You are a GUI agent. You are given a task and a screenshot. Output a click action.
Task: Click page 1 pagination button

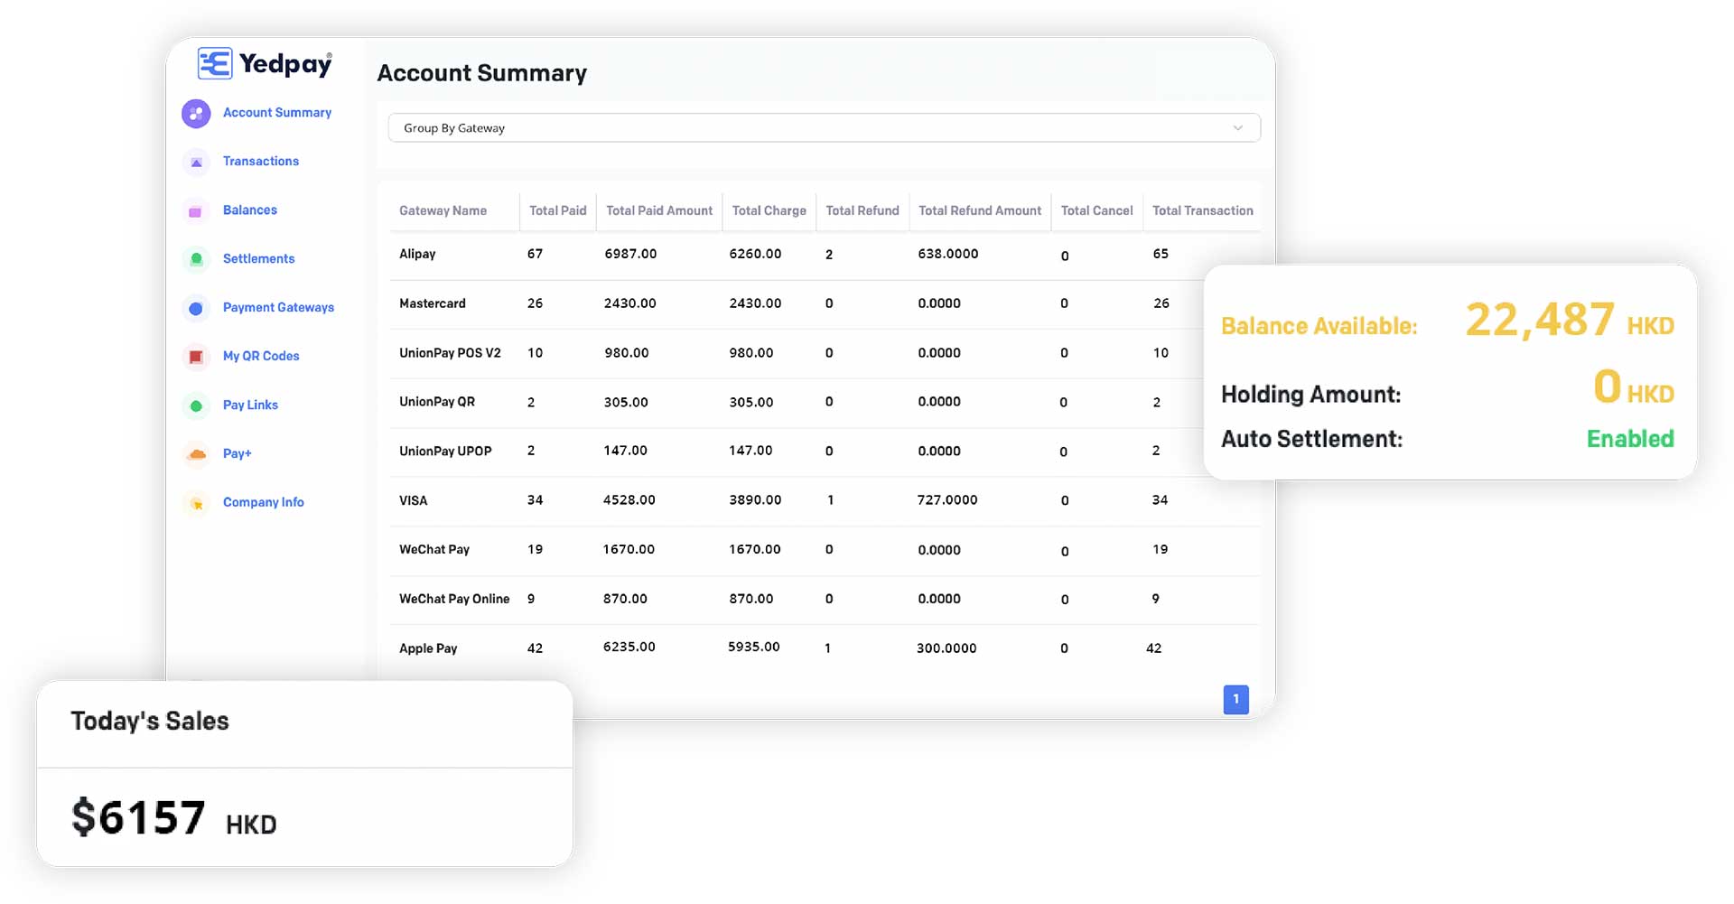click(x=1235, y=699)
